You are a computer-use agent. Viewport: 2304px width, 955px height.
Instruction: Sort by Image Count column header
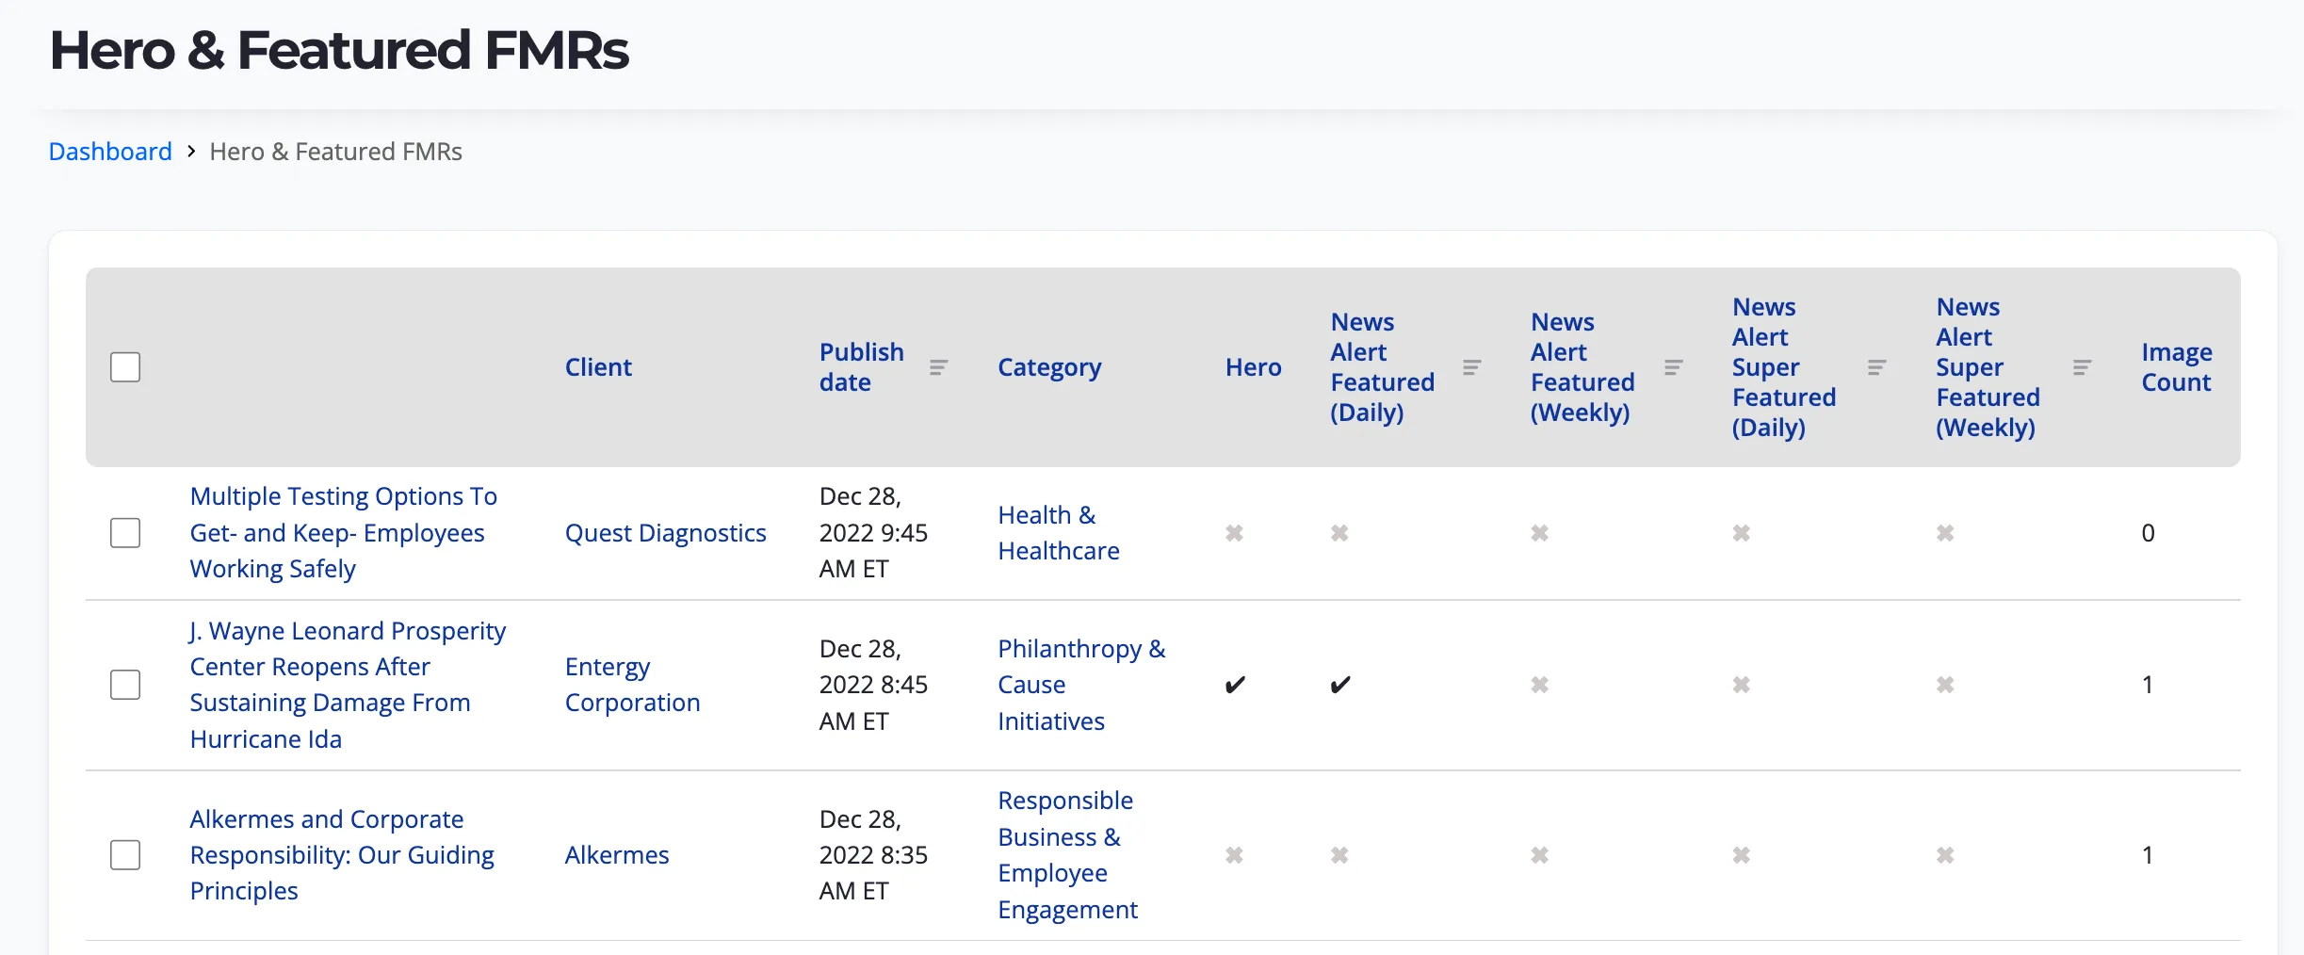[2176, 367]
